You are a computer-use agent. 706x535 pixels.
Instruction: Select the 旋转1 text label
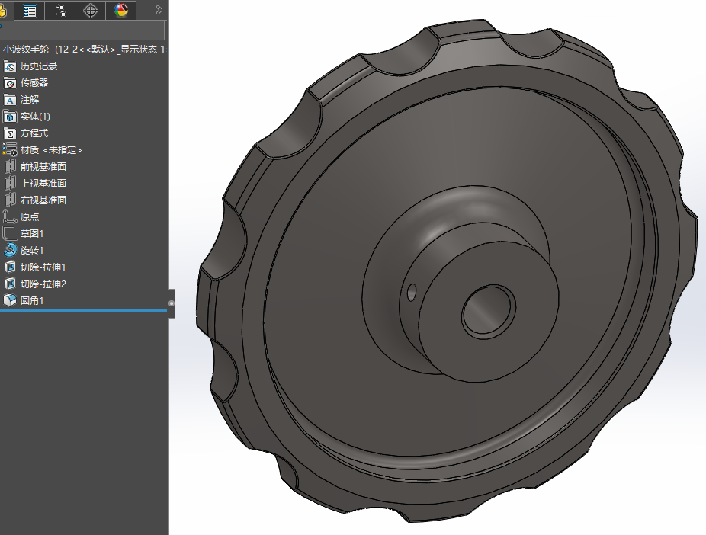pos(32,250)
